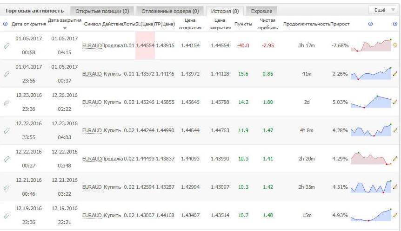Click red sparkline chart of -7.68% trade

pyautogui.click(x=371, y=45)
